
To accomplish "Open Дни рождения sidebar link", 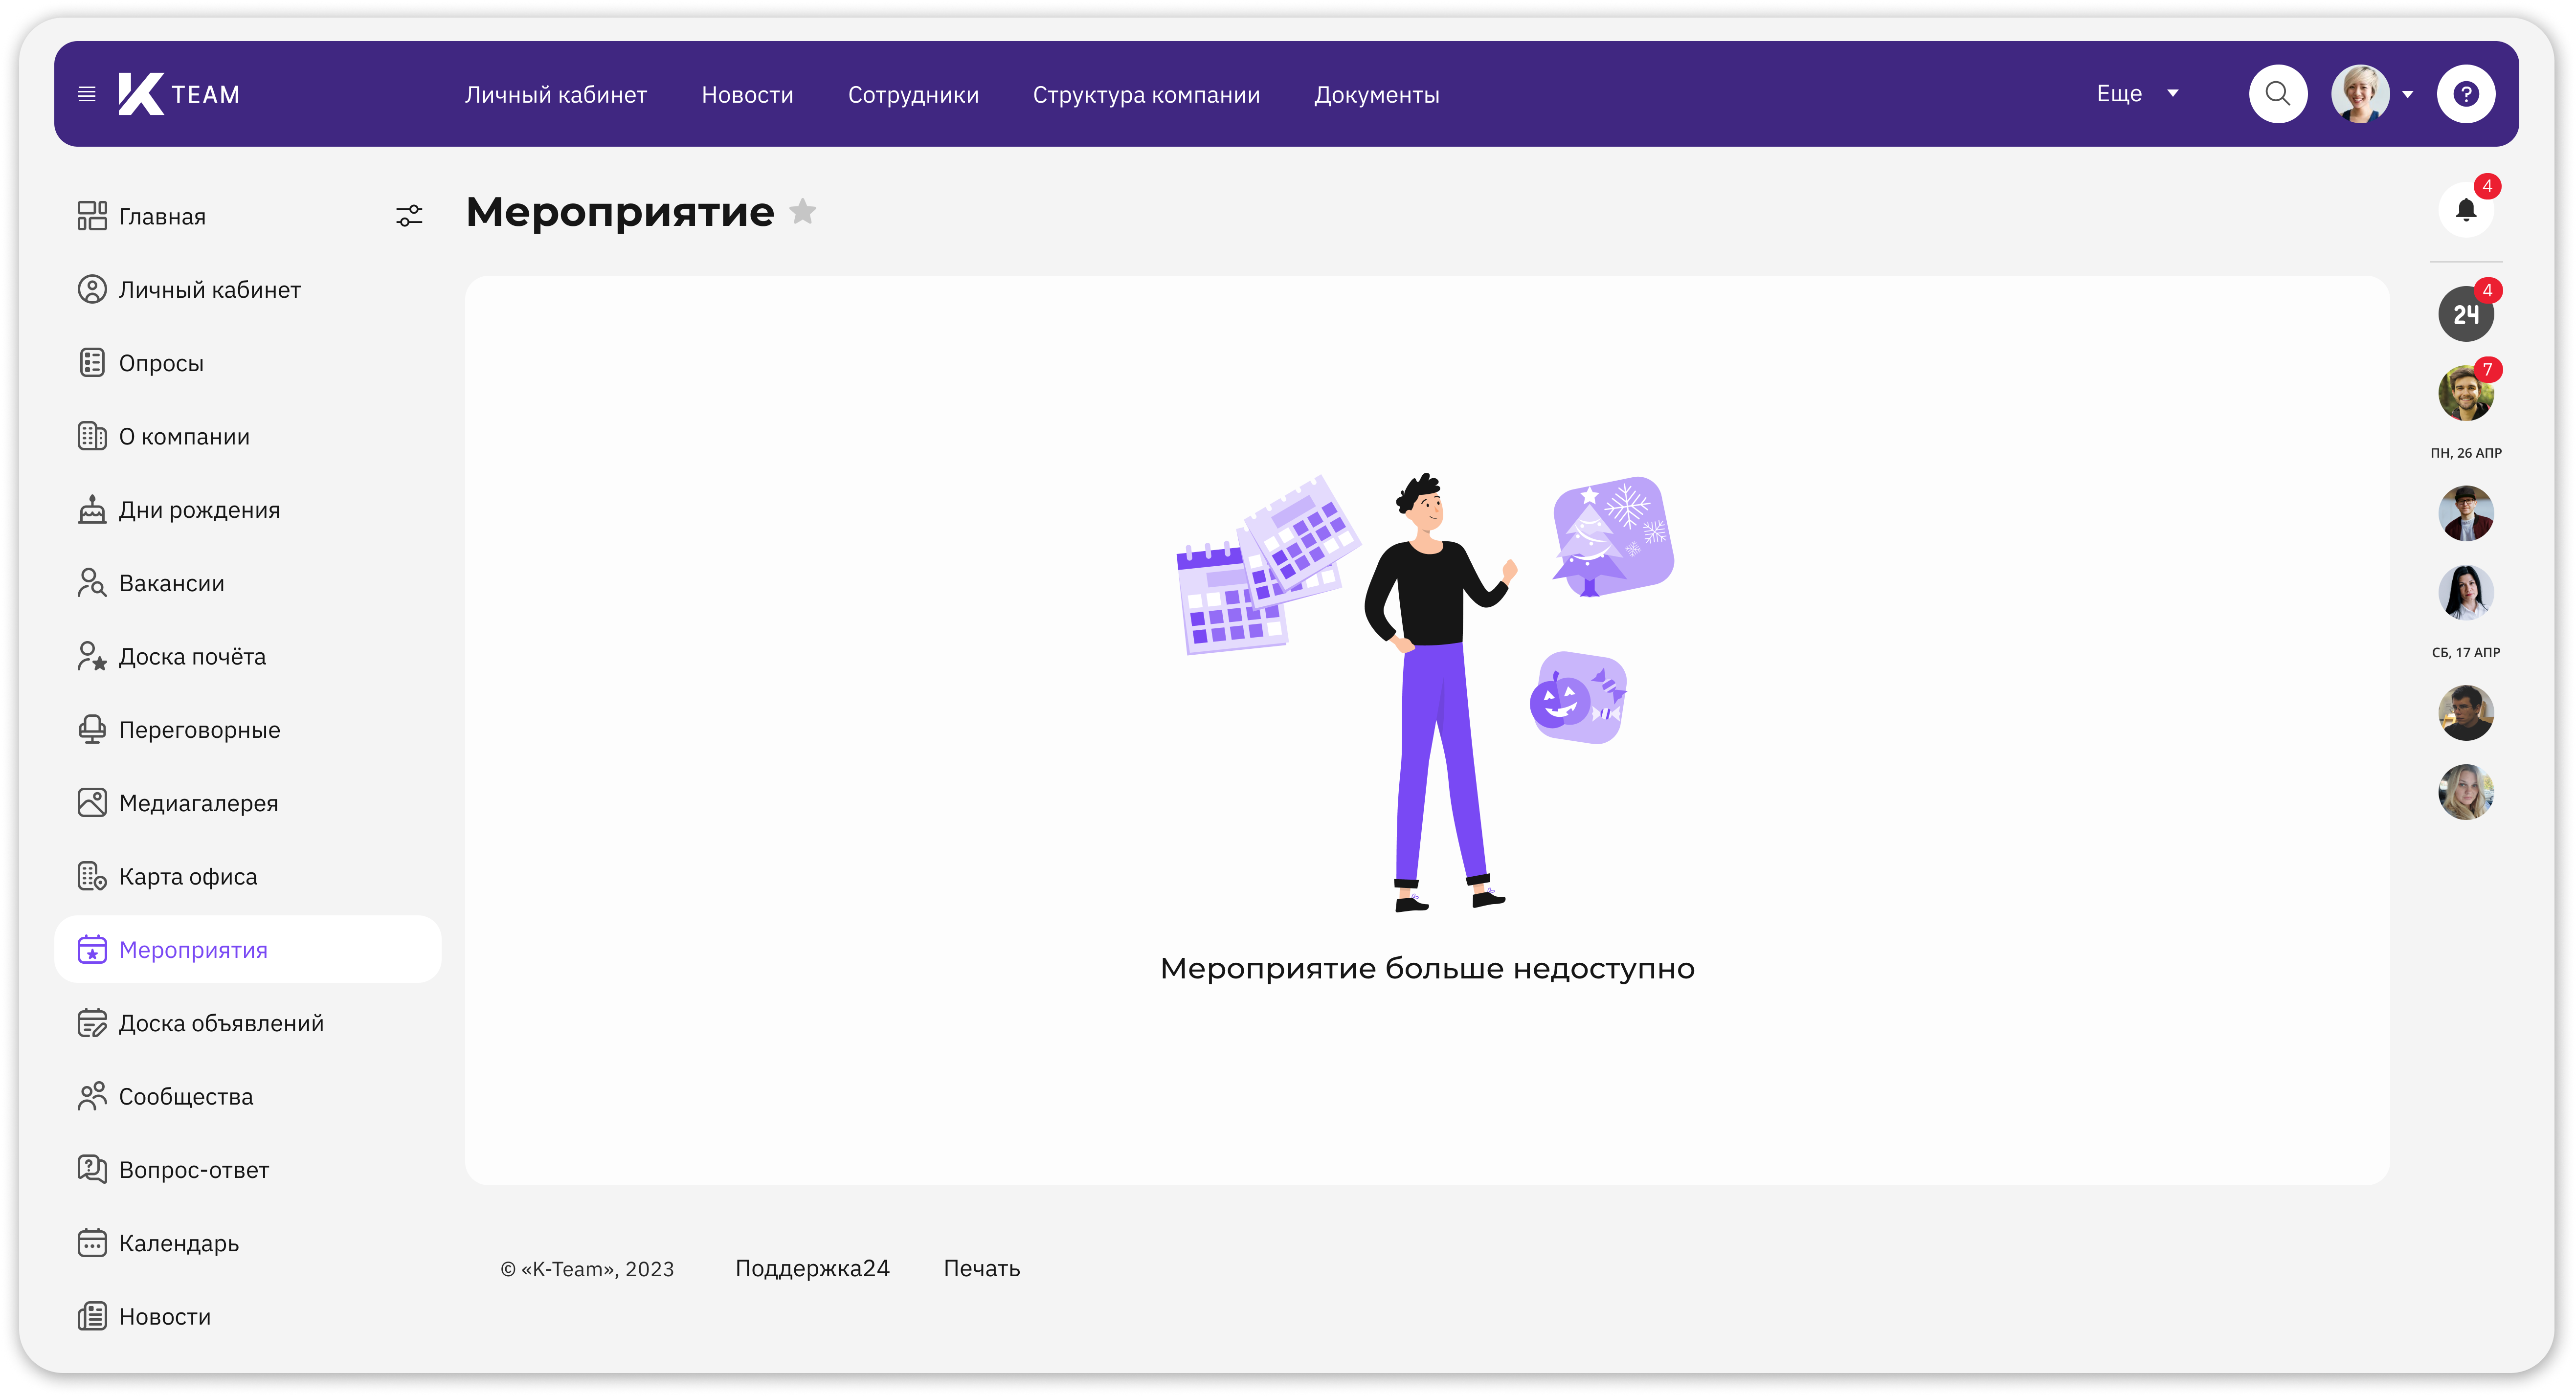I will pyautogui.click(x=199, y=510).
